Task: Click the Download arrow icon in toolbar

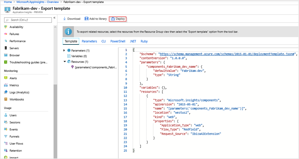Action: pyautogui.click(x=65, y=19)
